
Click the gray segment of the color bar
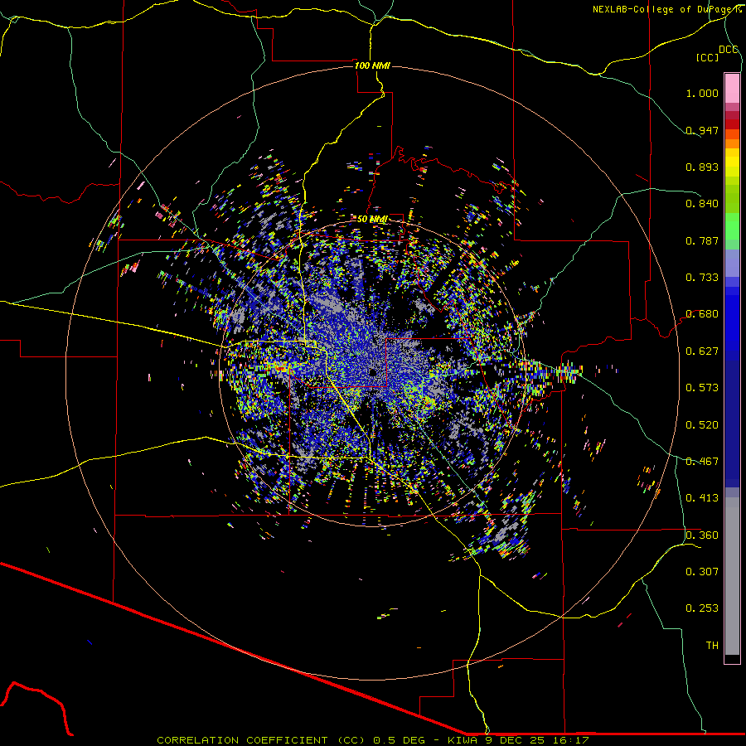pyautogui.click(x=732, y=576)
